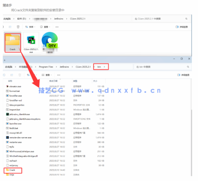Open the sort dropdown in upper window toolbar
The width and height of the screenshot is (198, 181).
pos(30,27)
